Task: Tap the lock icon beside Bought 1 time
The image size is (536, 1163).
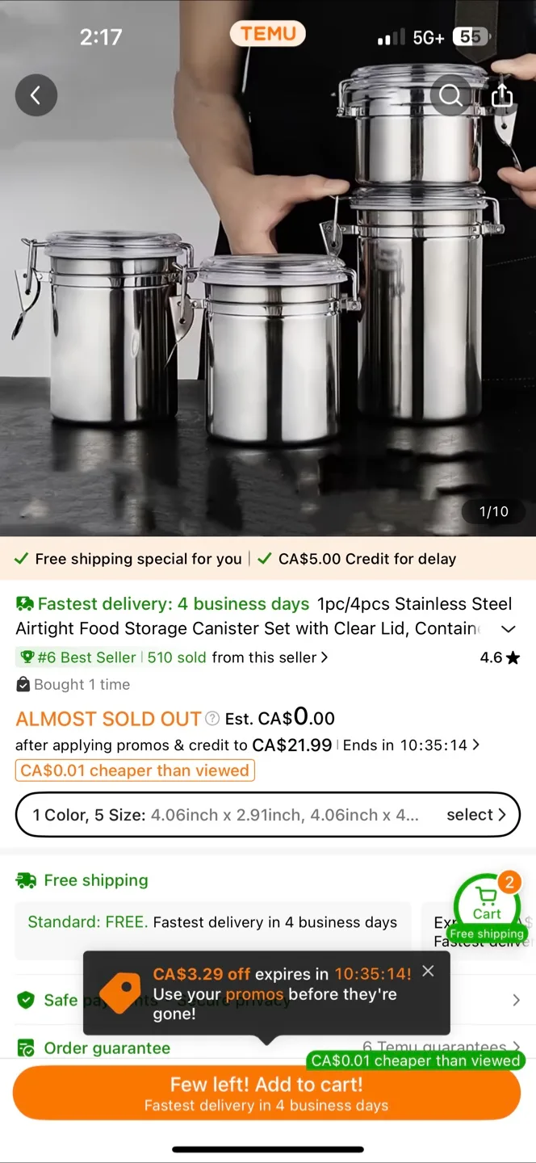Action: (23, 684)
